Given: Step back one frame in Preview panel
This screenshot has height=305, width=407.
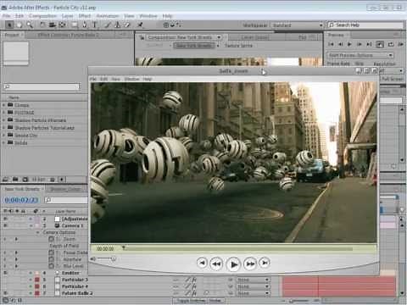Looking at the screenshot, I should click(340, 44).
